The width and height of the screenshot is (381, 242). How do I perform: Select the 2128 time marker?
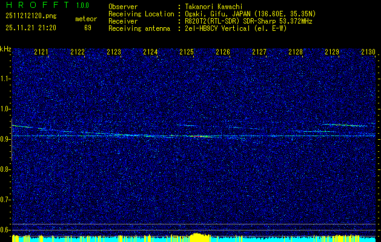point(296,52)
